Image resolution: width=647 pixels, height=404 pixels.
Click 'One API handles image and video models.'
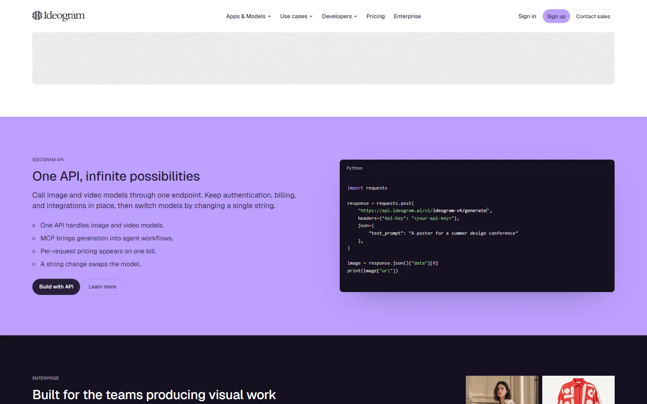pyautogui.click(x=102, y=225)
